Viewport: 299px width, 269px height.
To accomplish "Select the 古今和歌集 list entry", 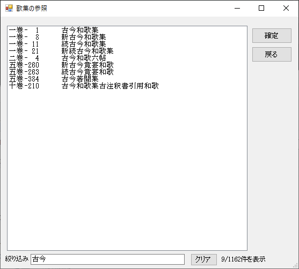I will click(127, 30).
